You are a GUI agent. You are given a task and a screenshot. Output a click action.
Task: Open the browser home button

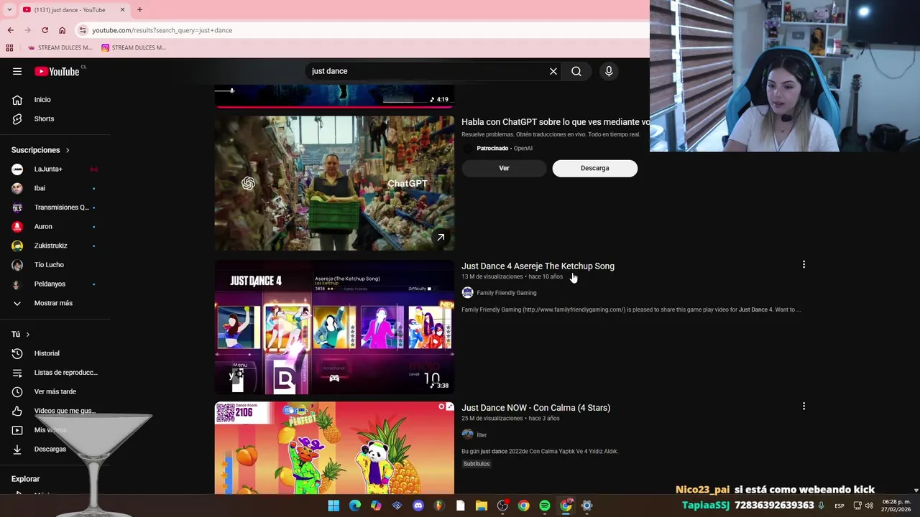pos(62,30)
